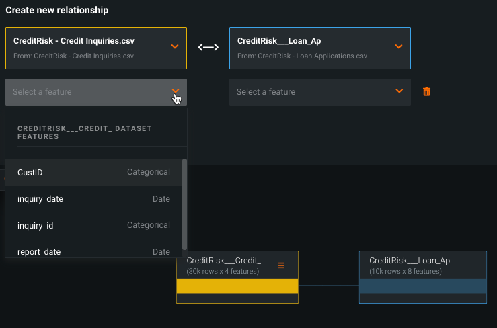Click the yellow bar on Credit node

coord(237,286)
